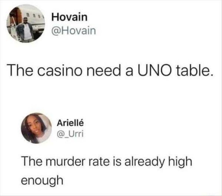Open Hovain's circular profile picture
222x196 pixels.
26,23
